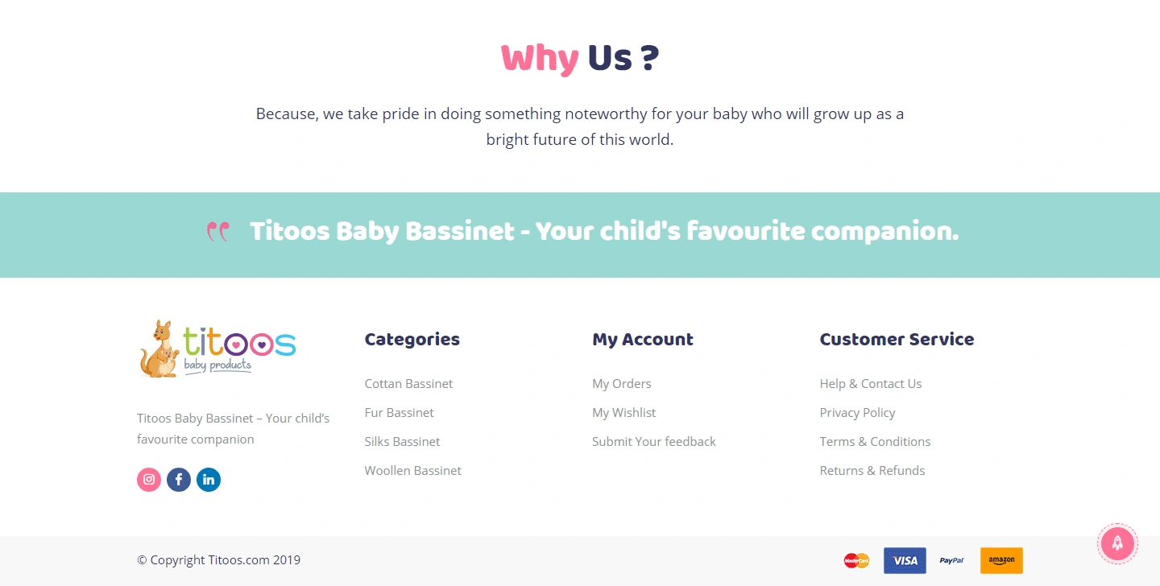Viewport: 1160px width, 586px height.
Task: Open the Silks Bassinet category
Action: point(402,442)
